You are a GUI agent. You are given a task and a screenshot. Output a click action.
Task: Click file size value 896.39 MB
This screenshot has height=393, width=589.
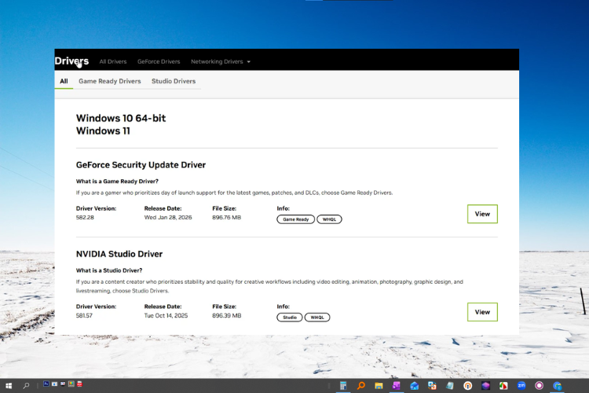(x=226, y=315)
